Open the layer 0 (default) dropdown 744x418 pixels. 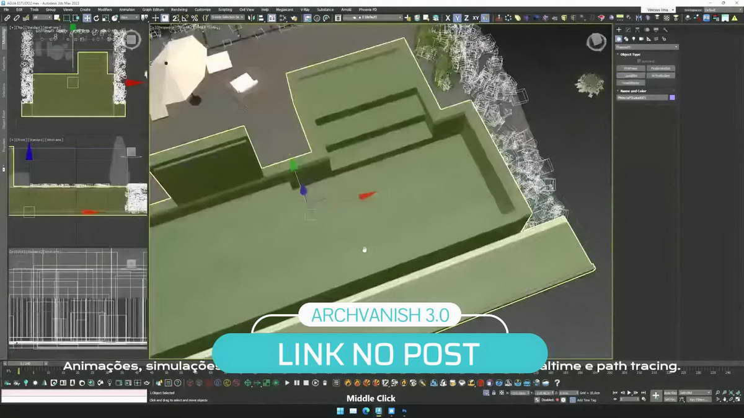(x=372, y=19)
